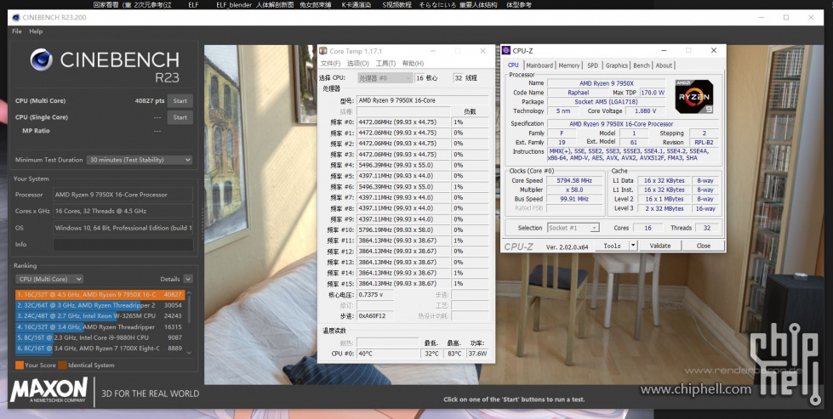The height and width of the screenshot is (419, 833).
Task: Click the Validate button in CPU-Z
Action: pyautogui.click(x=659, y=246)
